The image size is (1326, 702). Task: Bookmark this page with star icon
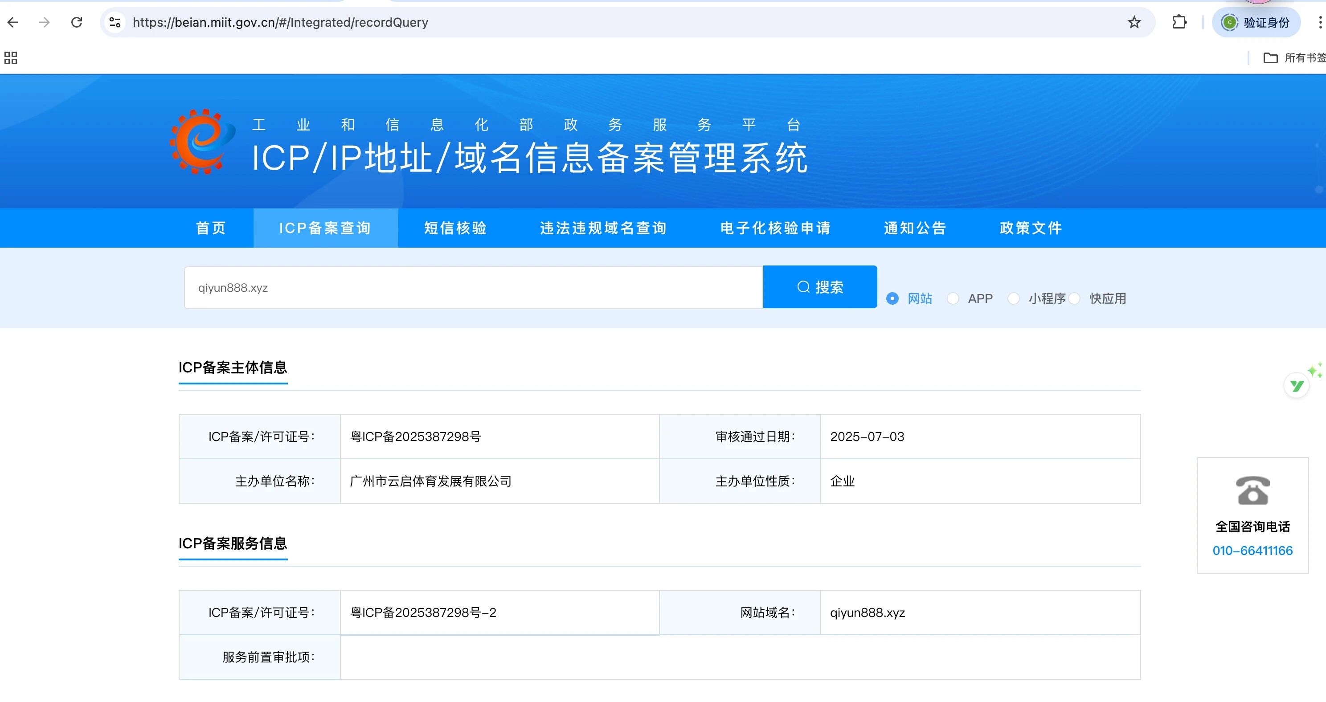point(1134,22)
